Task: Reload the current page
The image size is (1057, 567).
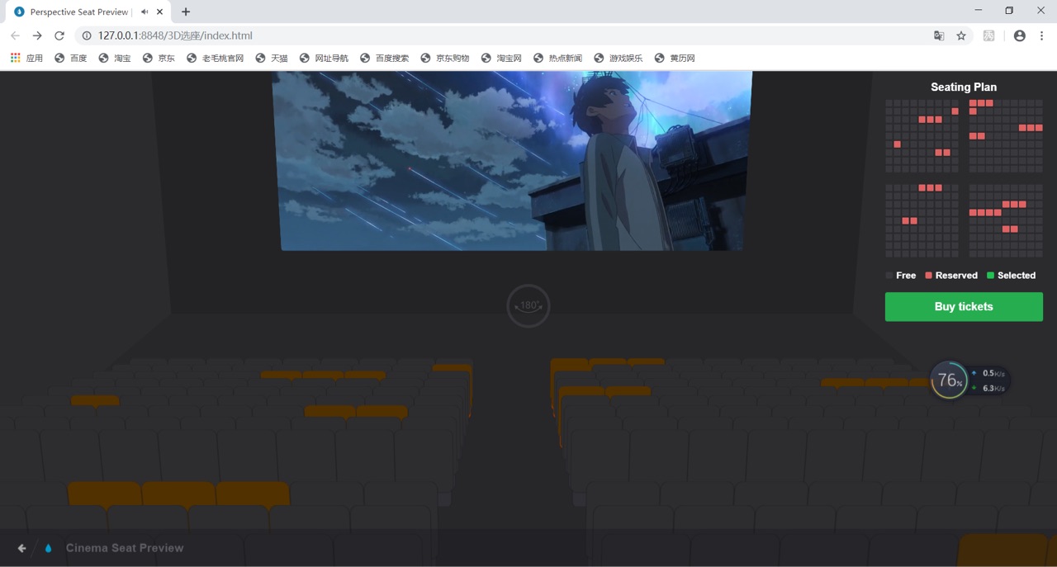Action: 59,35
